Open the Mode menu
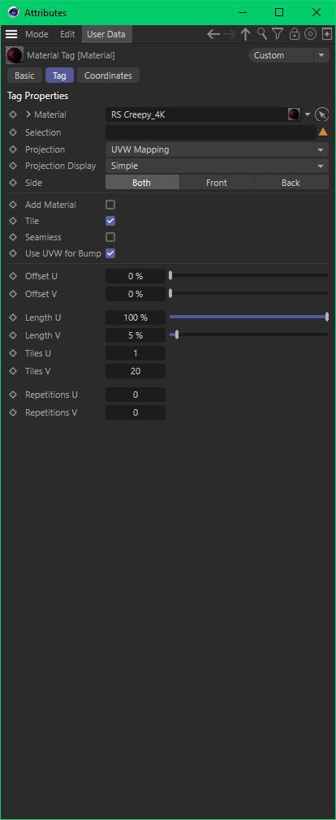Screen dimensions: 336x820 point(37,35)
